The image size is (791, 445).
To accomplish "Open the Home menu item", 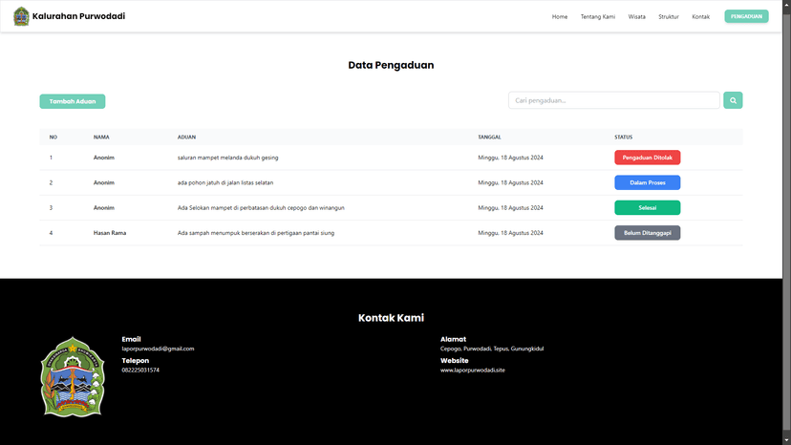I will click(x=560, y=16).
